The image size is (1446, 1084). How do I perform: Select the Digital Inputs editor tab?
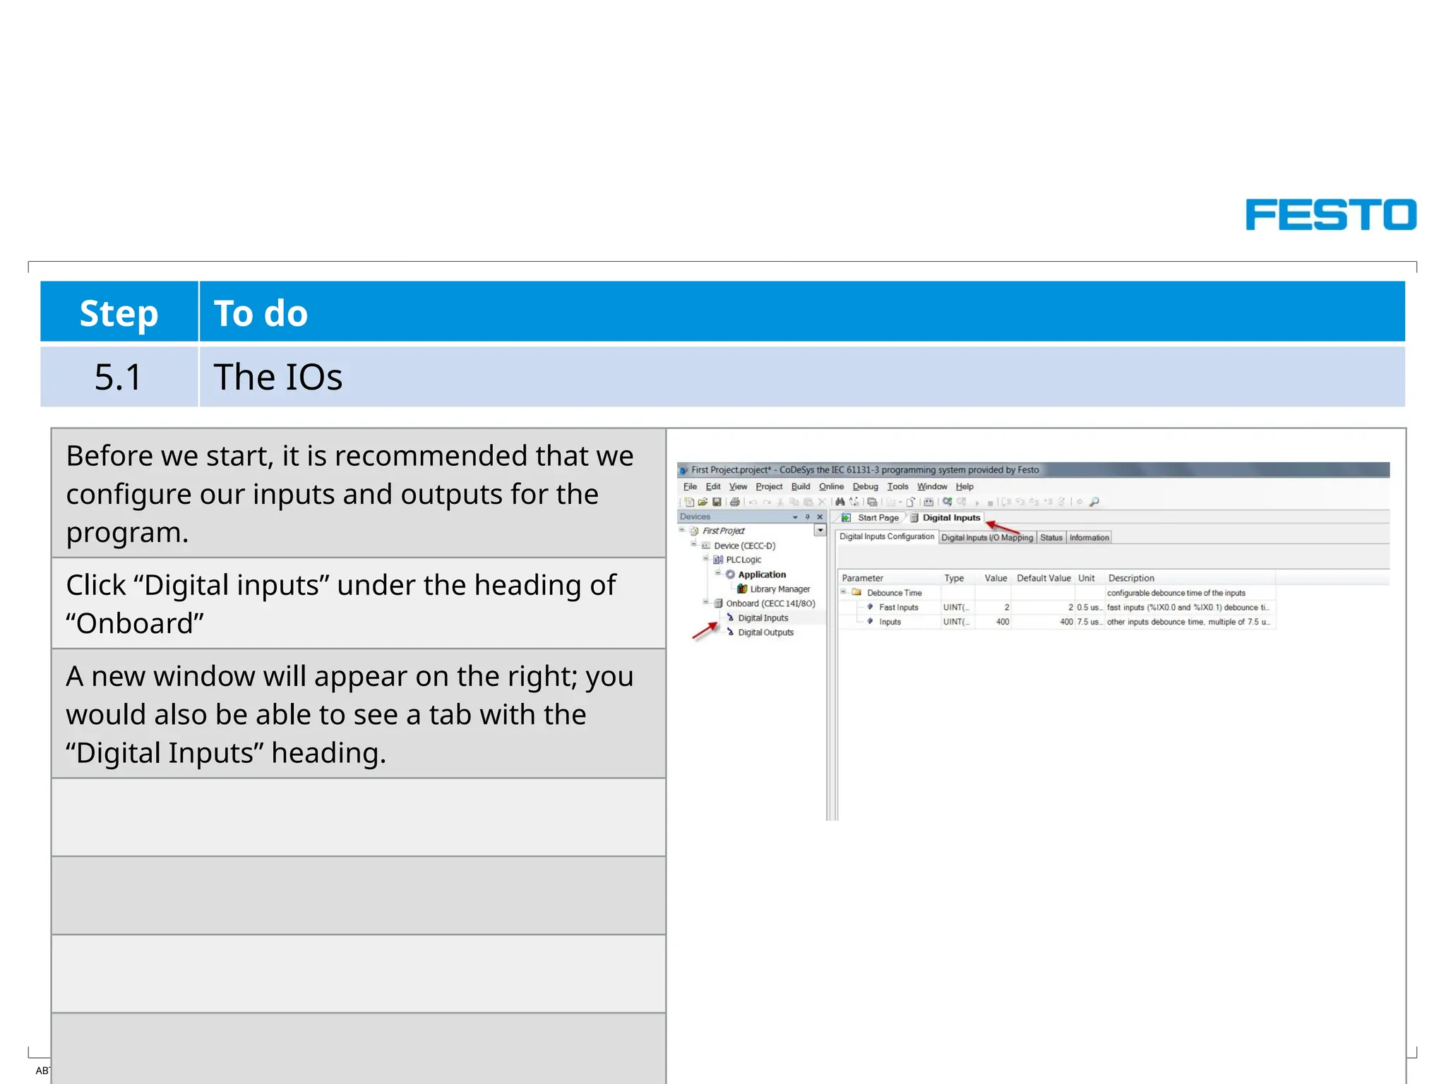pyautogui.click(x=945, y=517)
